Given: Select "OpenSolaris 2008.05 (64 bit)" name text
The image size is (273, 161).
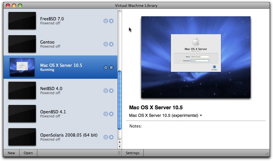Looking at the screenshot, I should click(x=69, y=135).
